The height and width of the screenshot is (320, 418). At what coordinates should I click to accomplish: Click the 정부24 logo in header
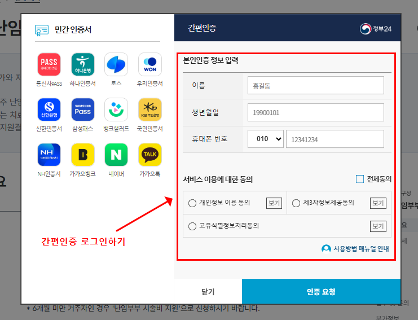pyautogui.click(x=376, y=29)
